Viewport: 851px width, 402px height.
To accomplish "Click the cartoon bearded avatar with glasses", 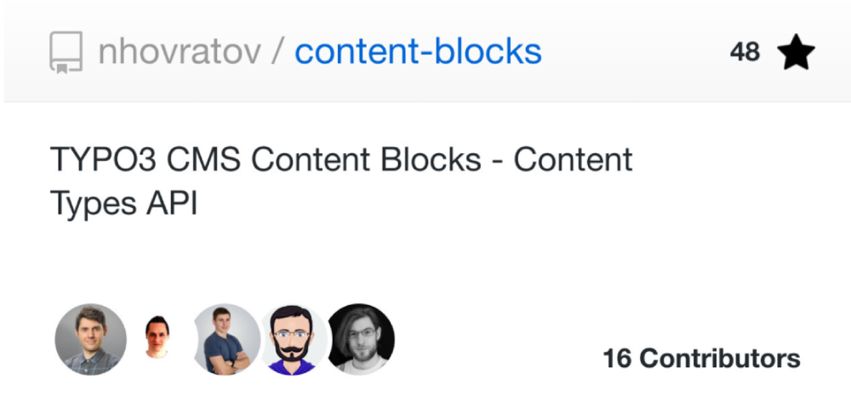I will (293, 340).
